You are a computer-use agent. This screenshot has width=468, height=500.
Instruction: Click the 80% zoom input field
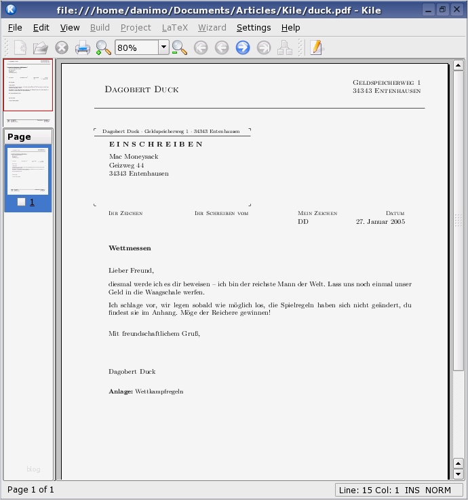137,47
